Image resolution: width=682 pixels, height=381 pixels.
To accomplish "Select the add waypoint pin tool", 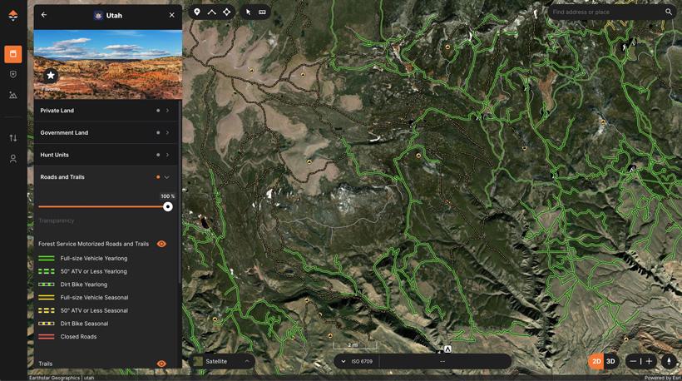I will (197, 12).
